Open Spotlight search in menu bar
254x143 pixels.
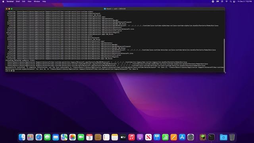(x=231, y=2)
